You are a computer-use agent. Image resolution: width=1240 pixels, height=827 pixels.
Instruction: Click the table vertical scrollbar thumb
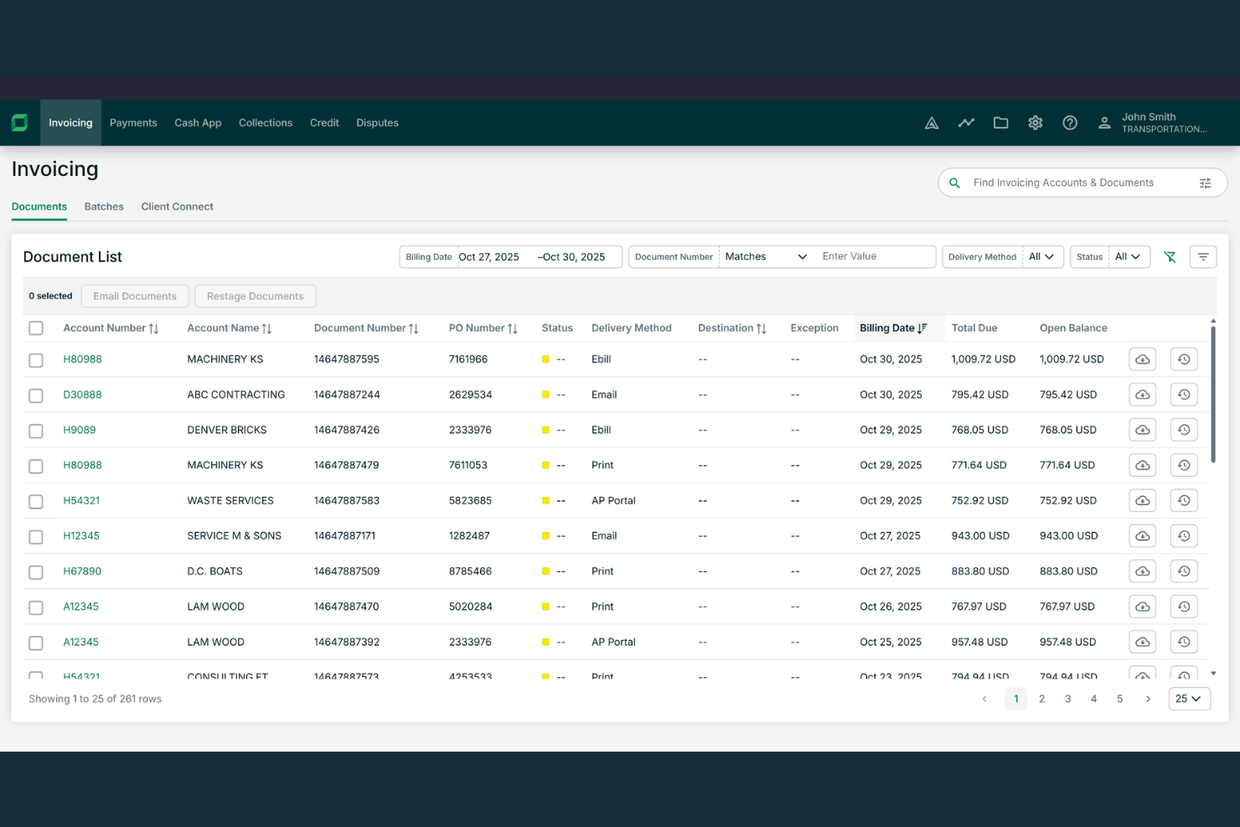point(1212,394)
